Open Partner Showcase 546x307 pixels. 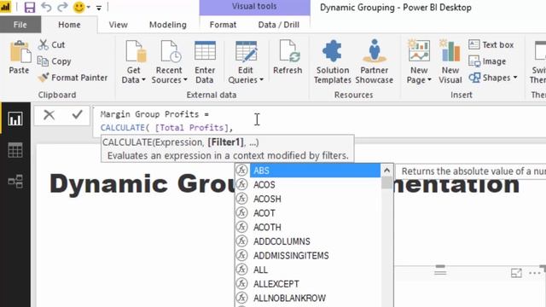pyautogui.click(x=375, y=62)
